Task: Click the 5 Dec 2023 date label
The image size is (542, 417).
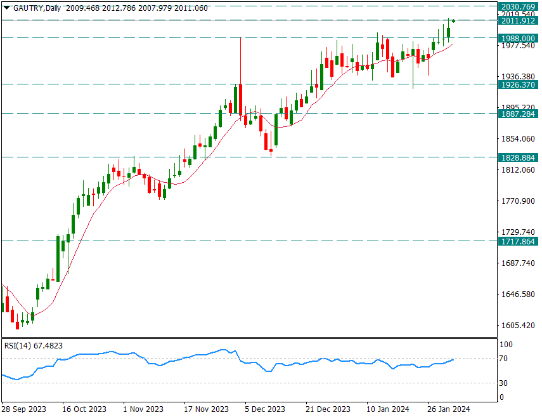Action: coord(265,409)
